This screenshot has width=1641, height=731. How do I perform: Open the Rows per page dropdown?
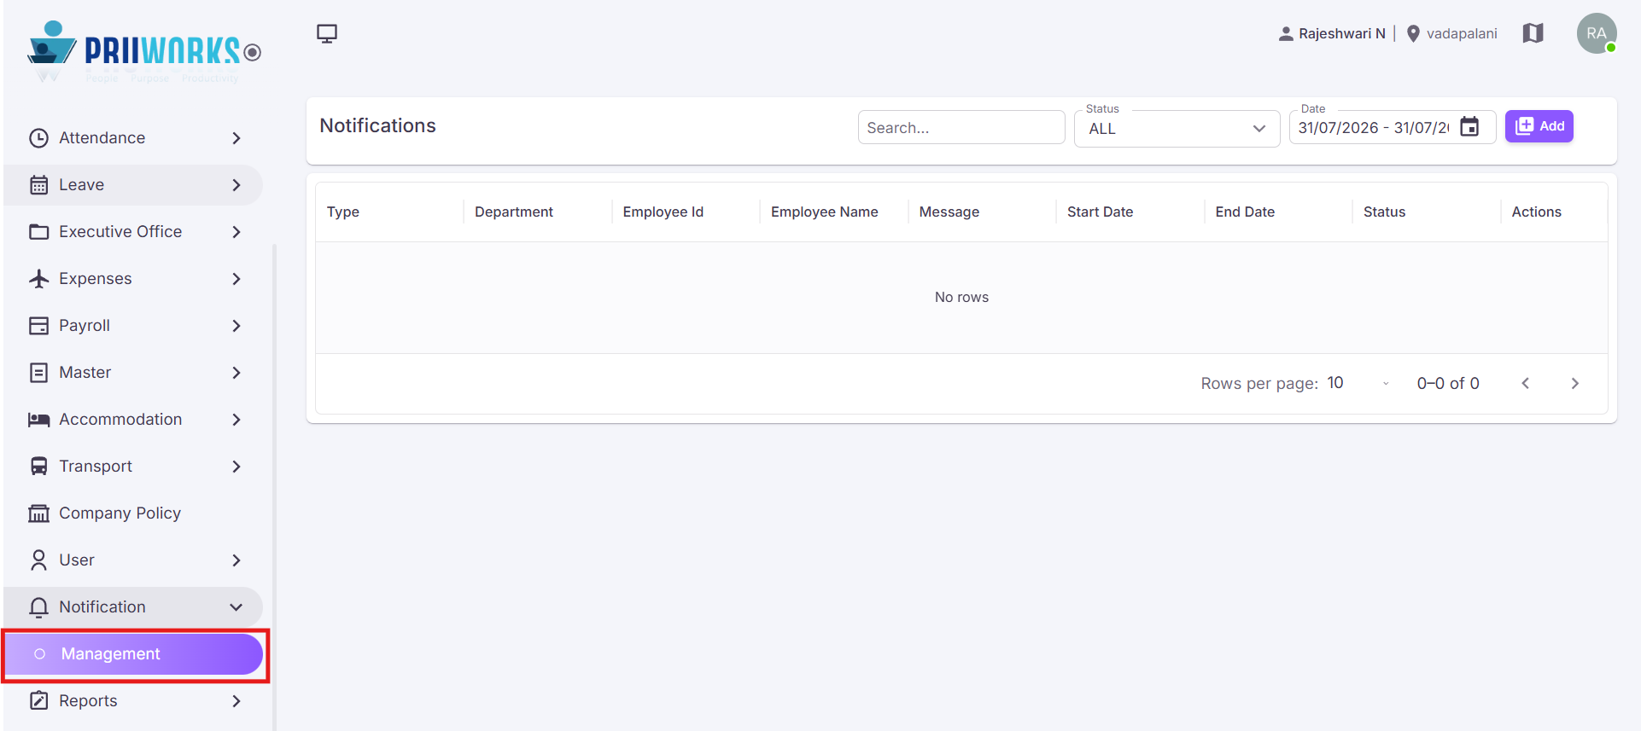(x=1359, y=383)
